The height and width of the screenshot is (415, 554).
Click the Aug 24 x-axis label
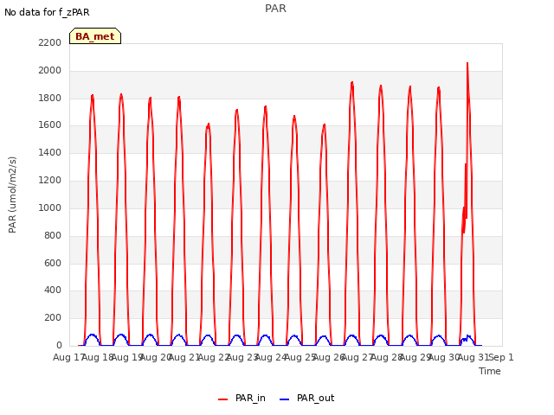coord(271,357)
